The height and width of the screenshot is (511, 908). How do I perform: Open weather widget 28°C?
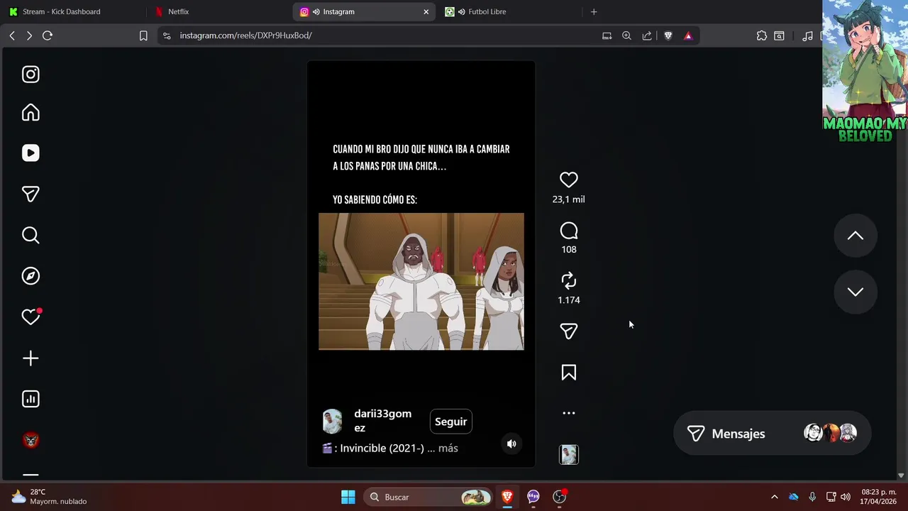tap(48, 497)
